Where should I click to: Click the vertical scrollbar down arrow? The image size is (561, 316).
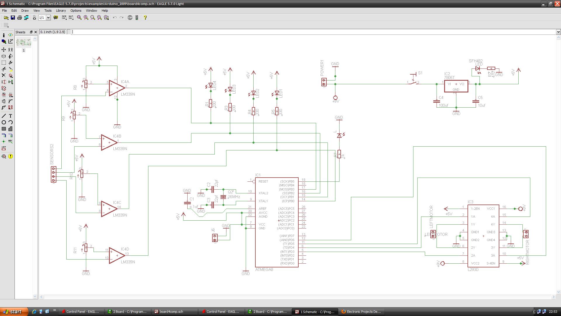(558, 292)
